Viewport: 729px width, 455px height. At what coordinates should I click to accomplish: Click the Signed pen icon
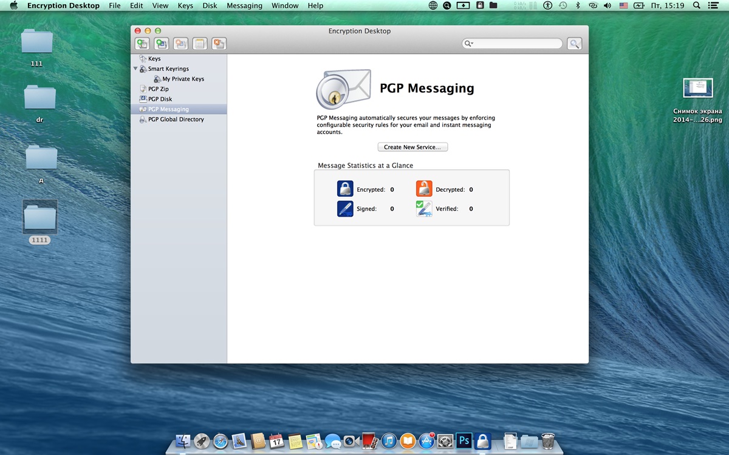[345, 209]
